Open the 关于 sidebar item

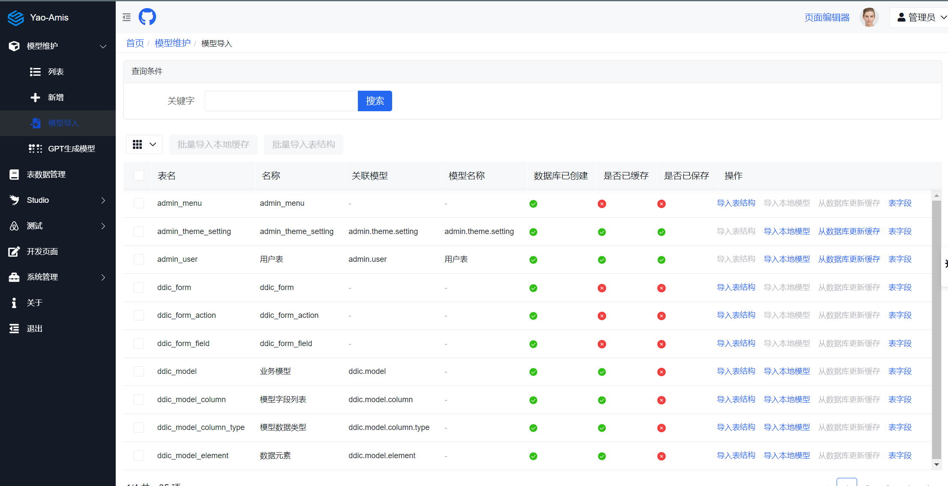tap(58, 302)
